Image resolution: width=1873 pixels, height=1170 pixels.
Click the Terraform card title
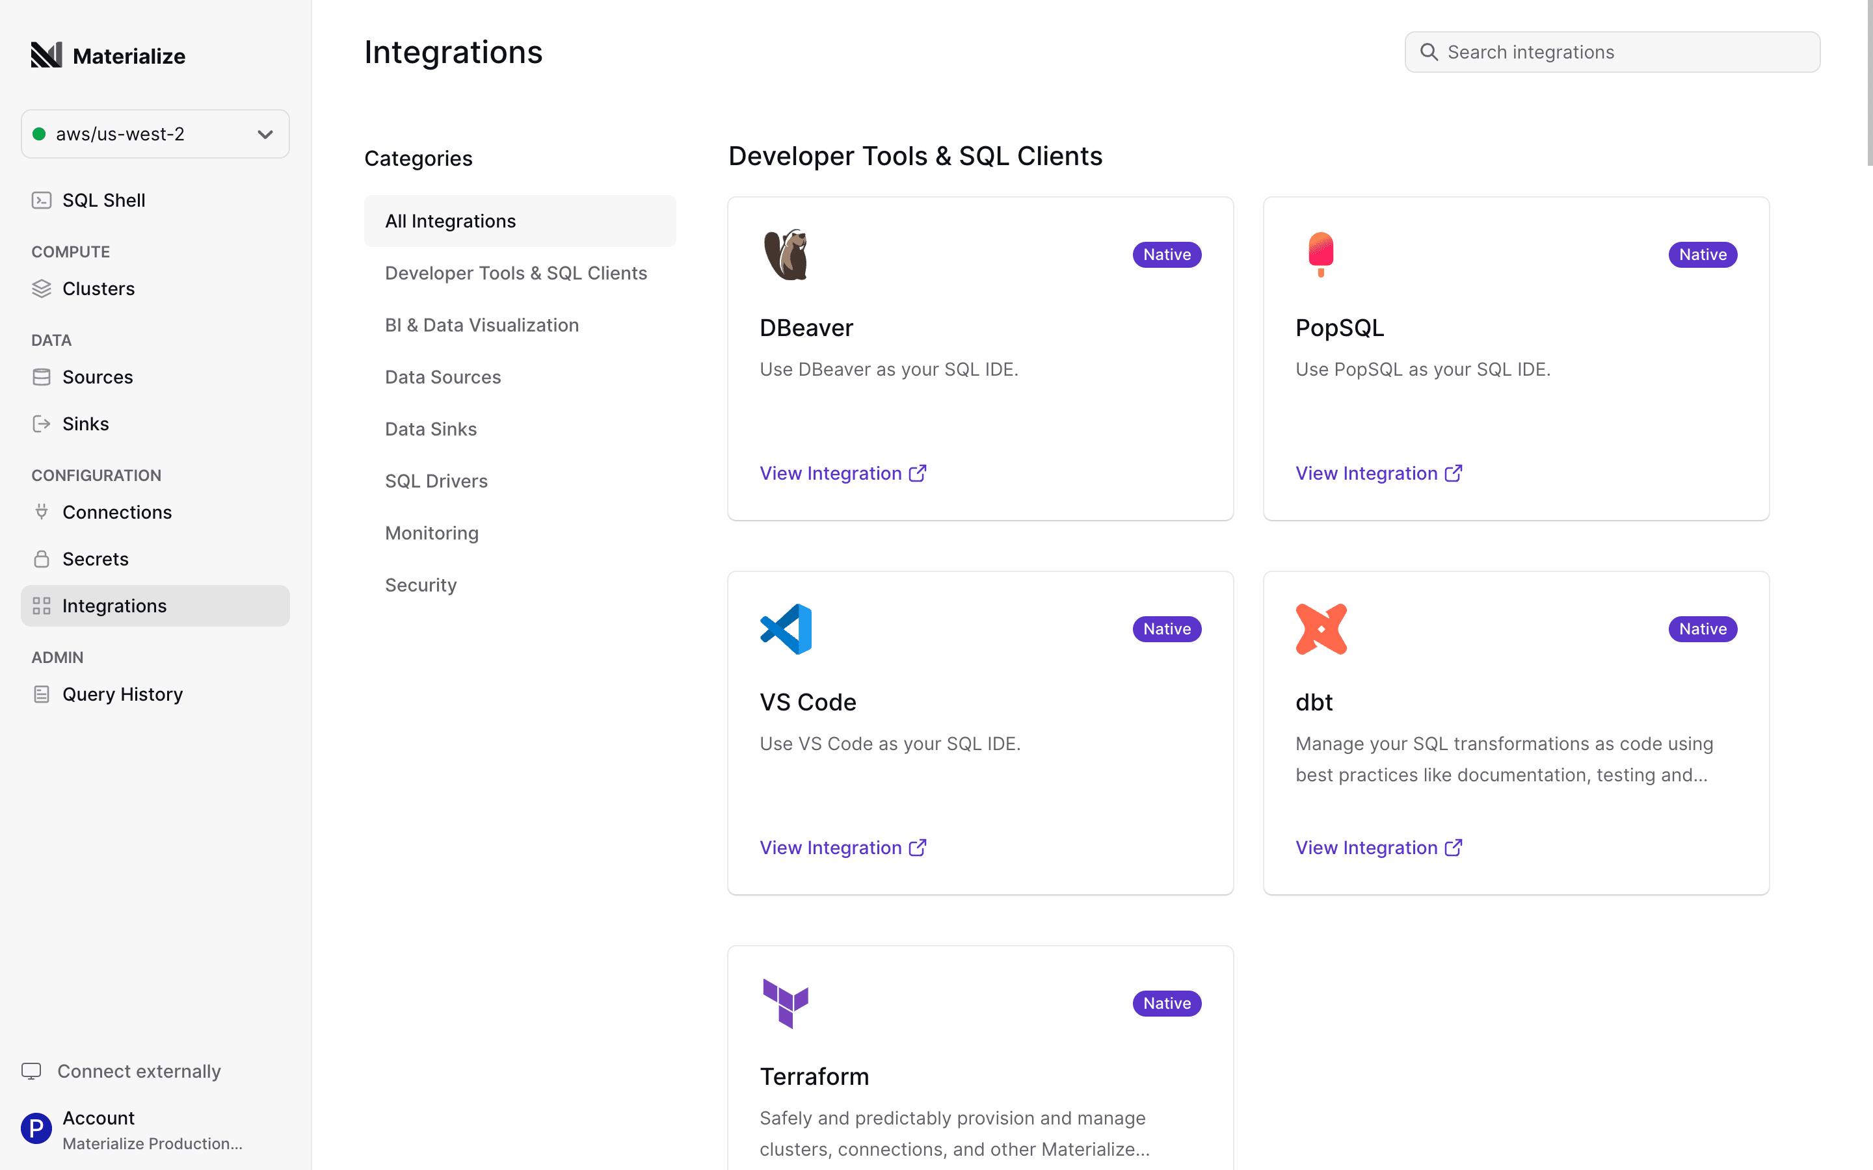click(x=814, y=1076)
